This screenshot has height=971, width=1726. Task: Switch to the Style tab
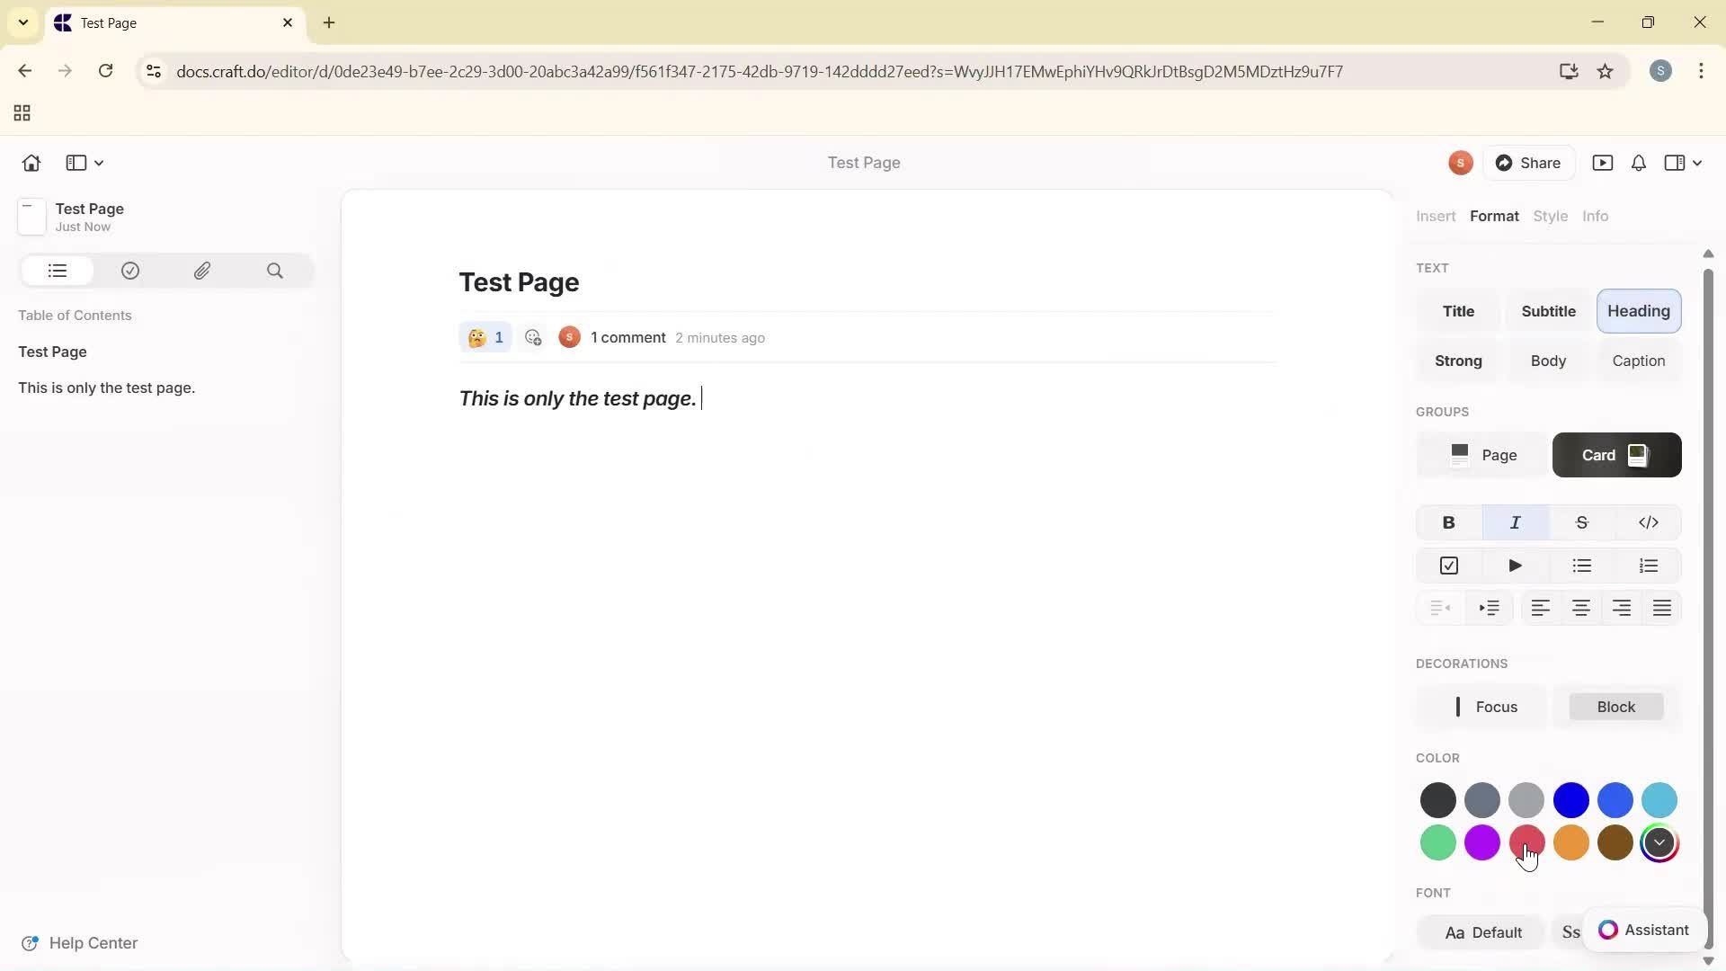1551,216
